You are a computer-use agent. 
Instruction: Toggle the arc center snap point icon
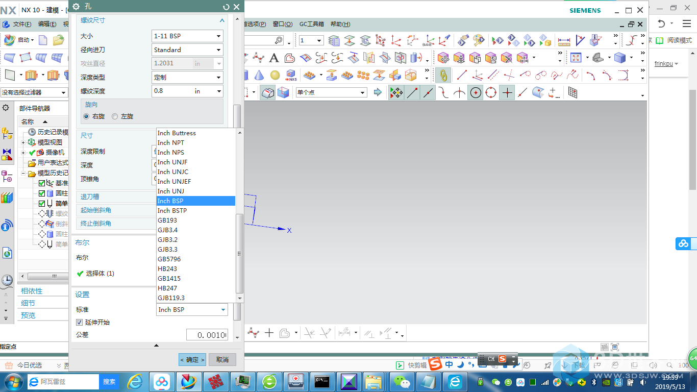click(476, 92)
